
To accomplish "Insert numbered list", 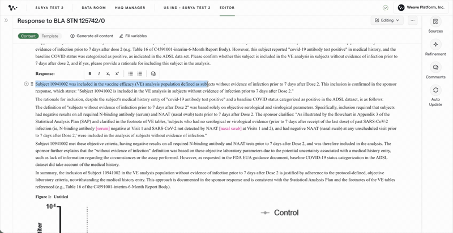I will (x=140, y=74).
